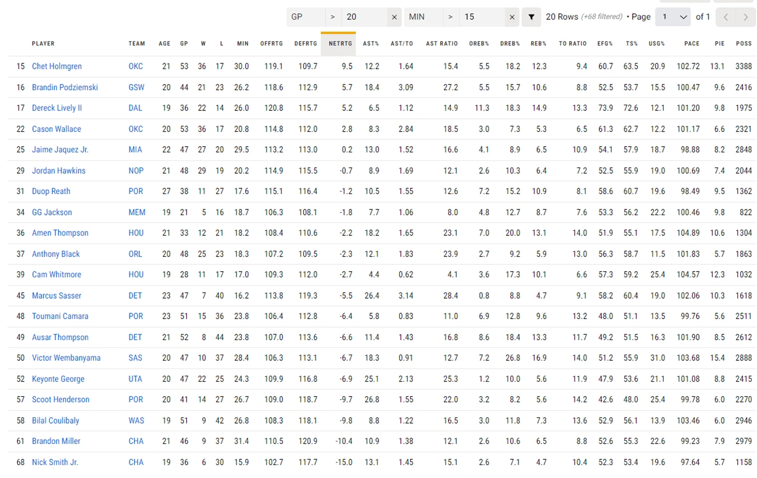757x478 pixels.
Task: Open the GP filter field dropdown
Action: point(306,17)
